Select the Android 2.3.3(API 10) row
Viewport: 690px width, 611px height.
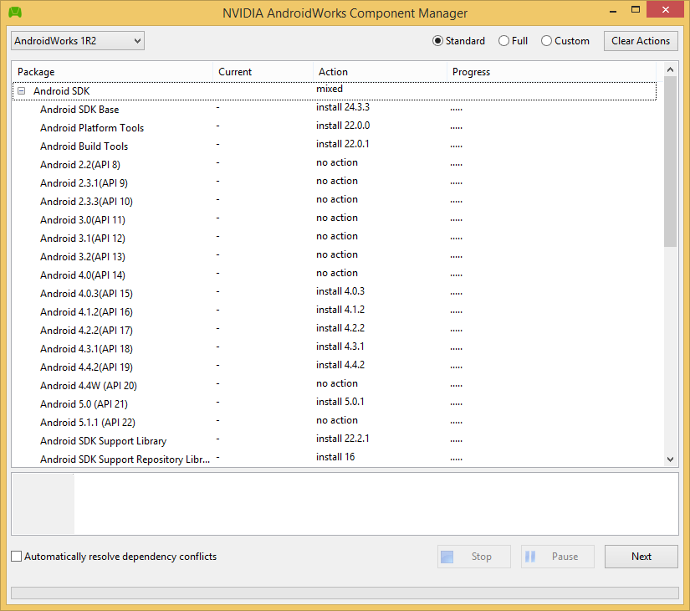click(335, 202)
